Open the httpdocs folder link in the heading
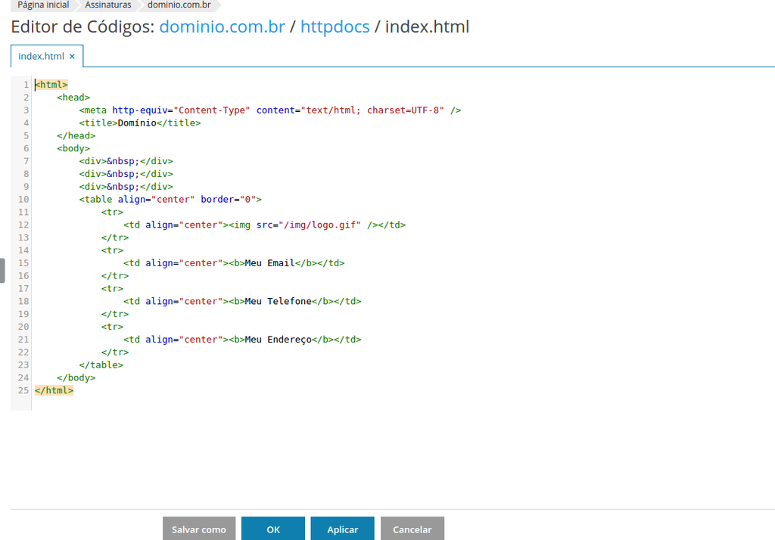Image resolution: width=775 pixels, height=540 pixels. pos(335,27)
